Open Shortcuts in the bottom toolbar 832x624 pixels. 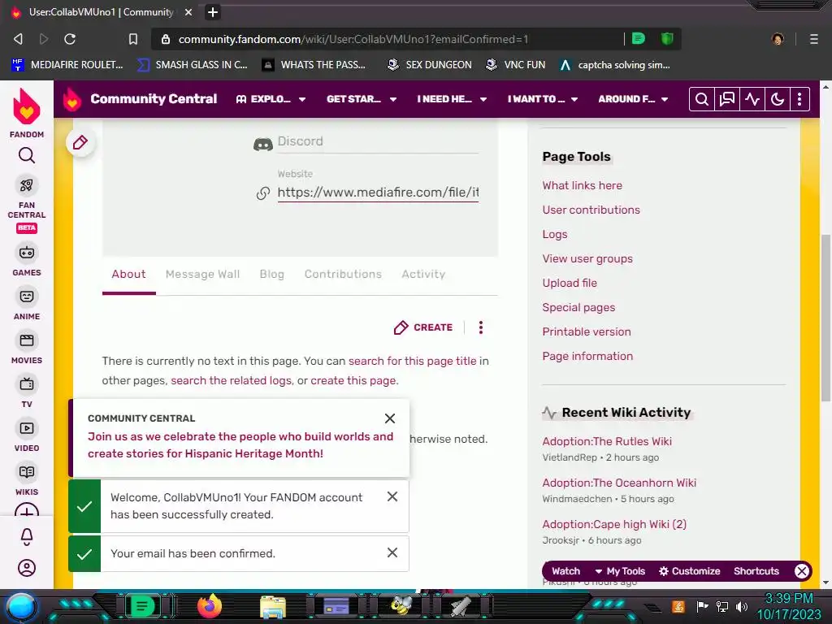coord(756,571)
